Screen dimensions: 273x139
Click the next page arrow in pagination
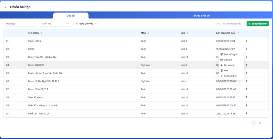266,123
